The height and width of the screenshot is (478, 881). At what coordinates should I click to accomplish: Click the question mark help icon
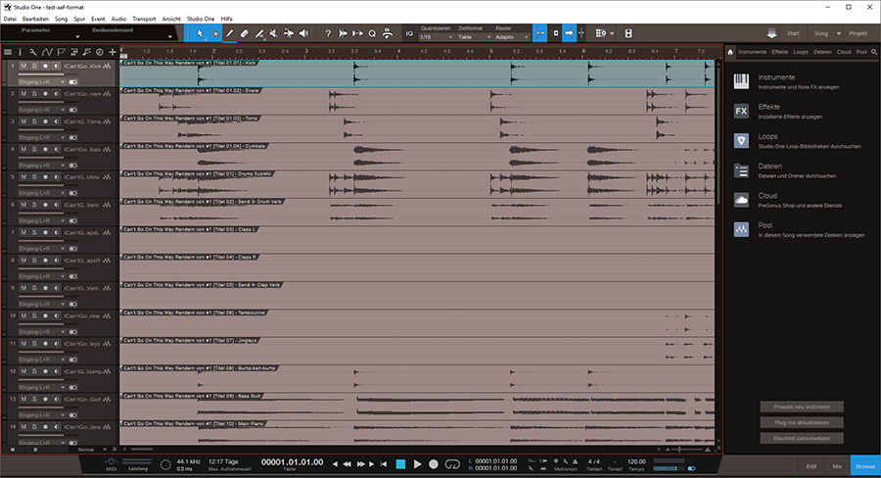[x=328, y=33]
